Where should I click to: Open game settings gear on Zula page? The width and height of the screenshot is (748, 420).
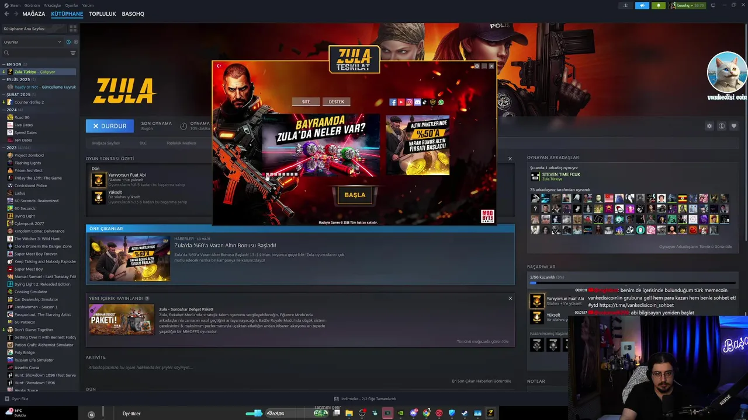click(x=709, y=126)
